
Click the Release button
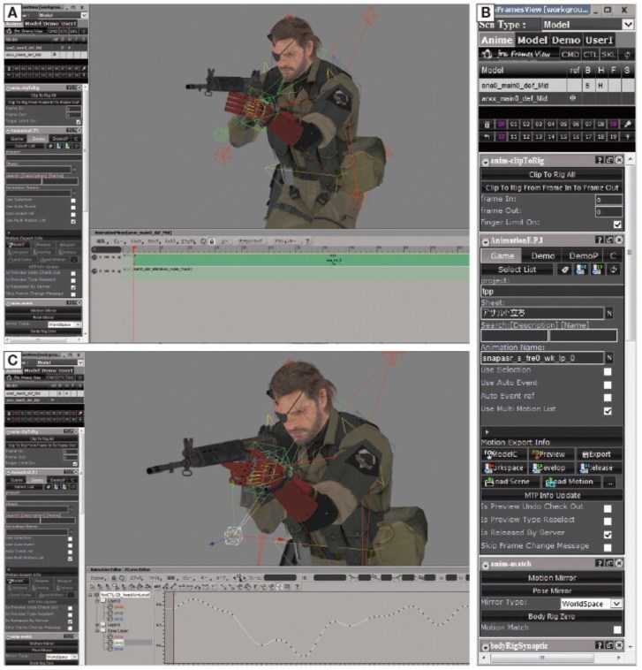599,468
